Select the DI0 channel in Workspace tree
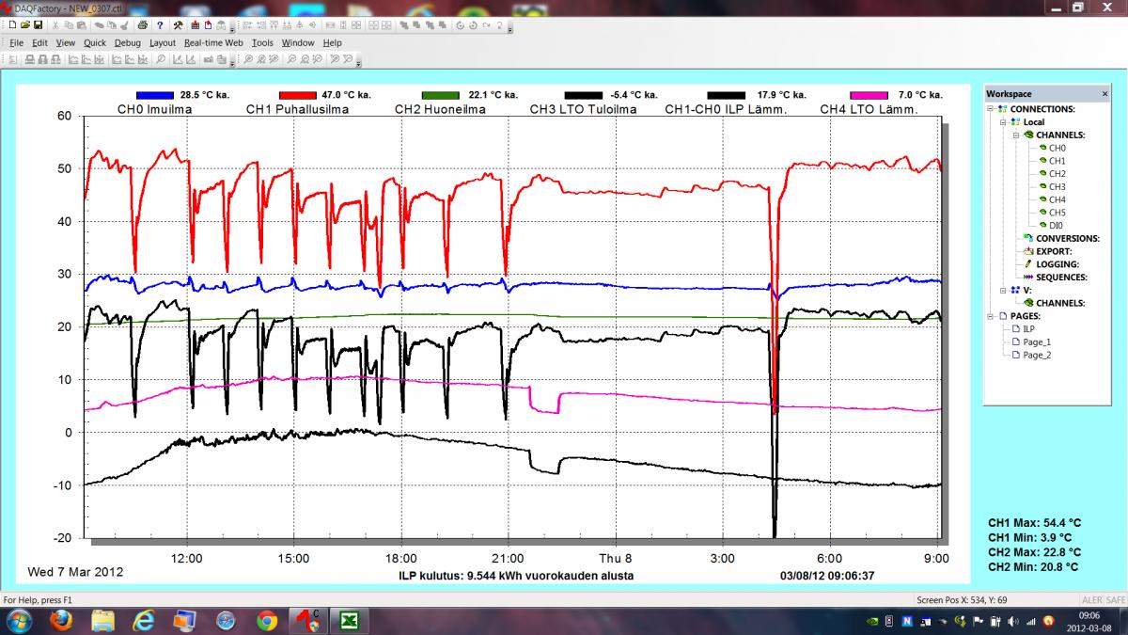1128x635 pixels. (x=1056, y=226)
